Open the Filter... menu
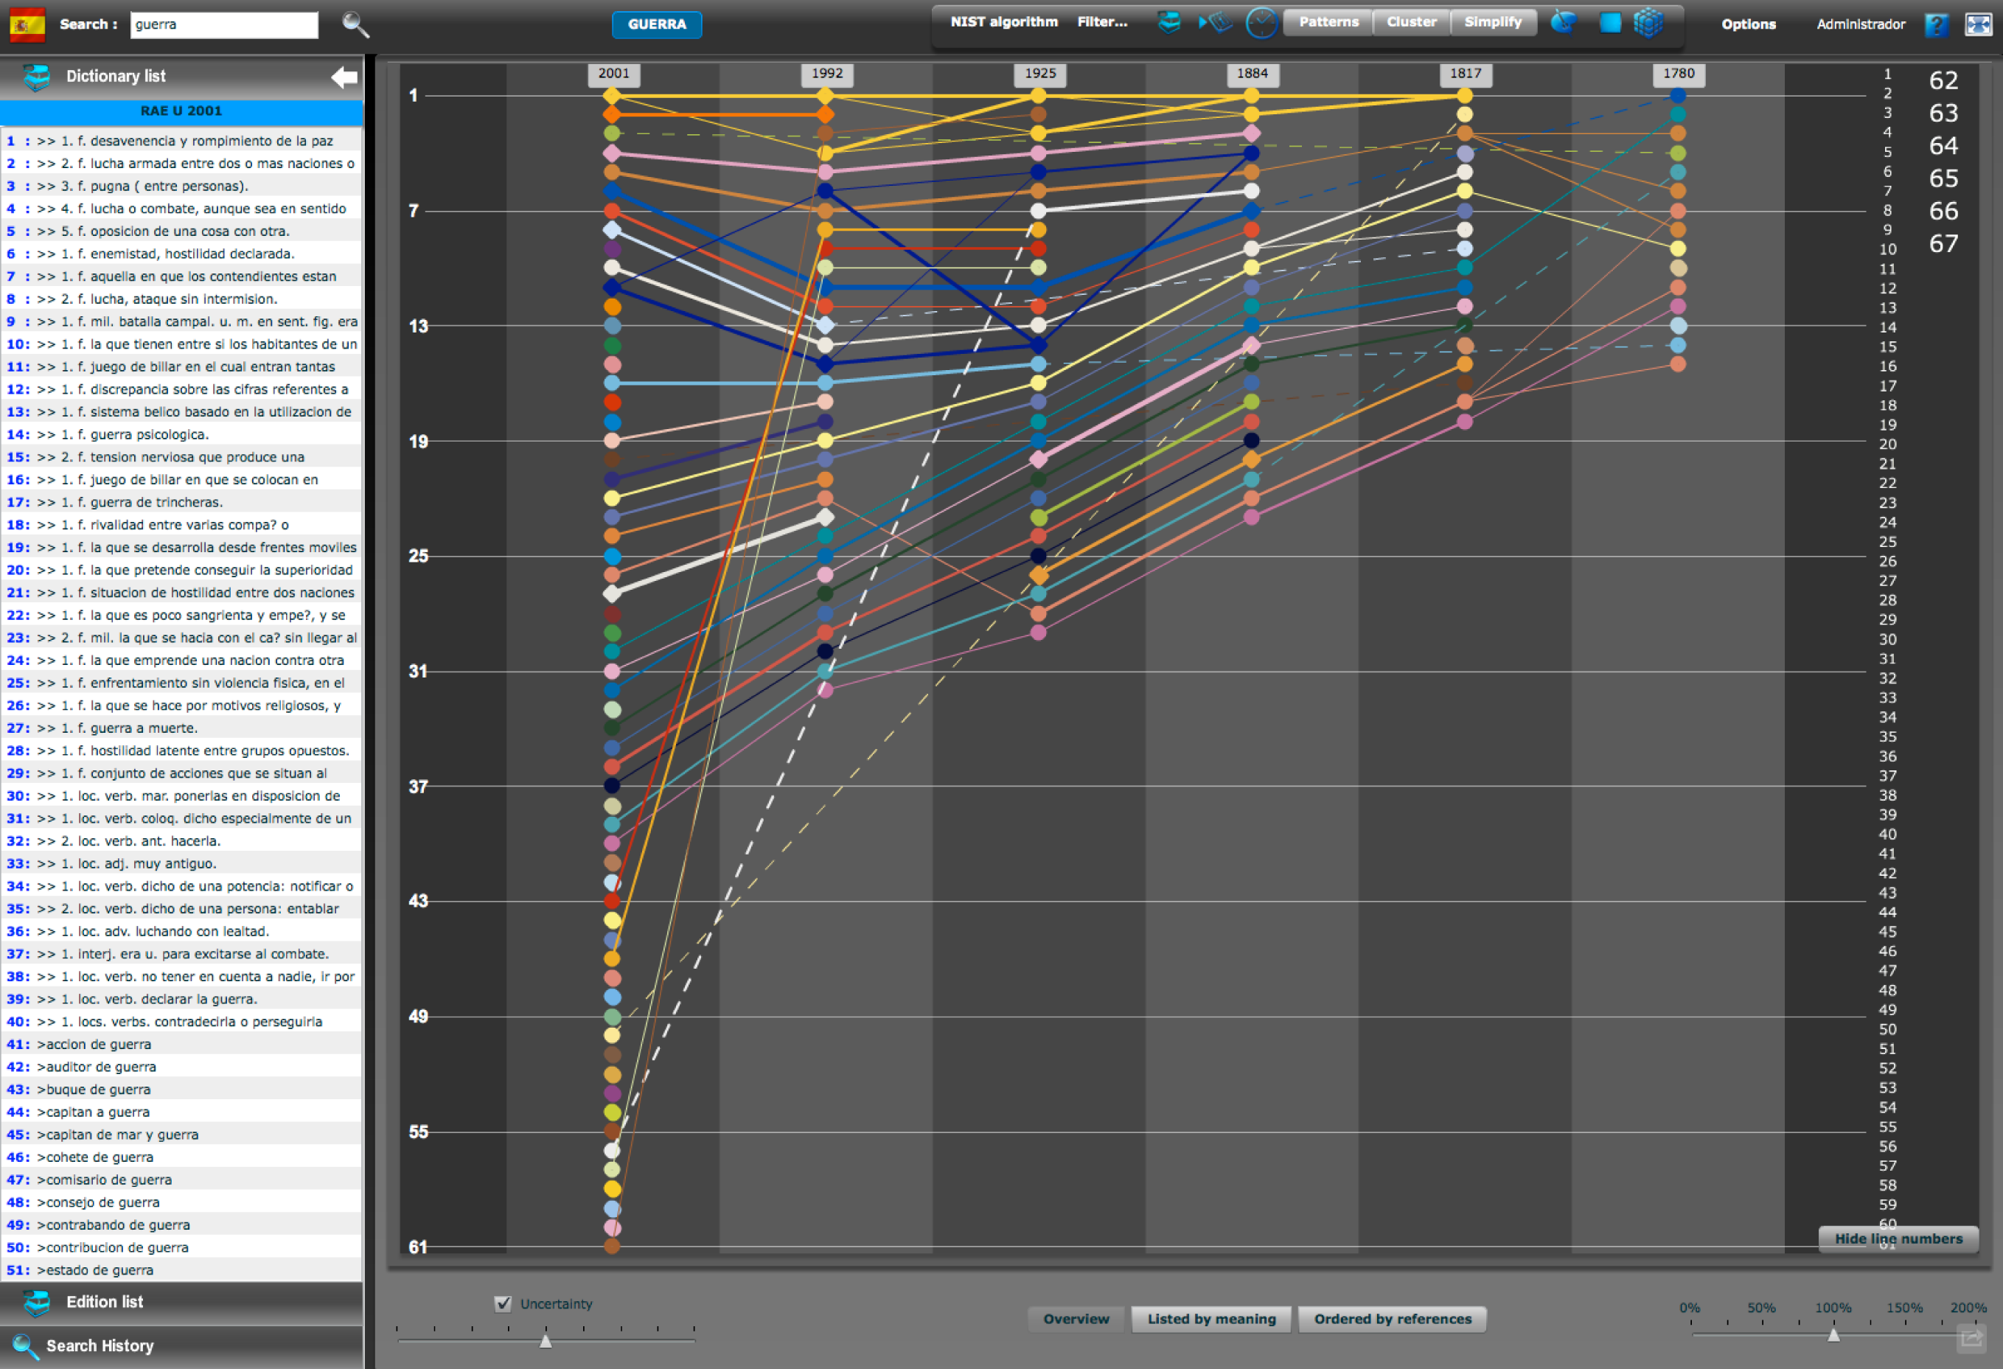 [1101, 21]
